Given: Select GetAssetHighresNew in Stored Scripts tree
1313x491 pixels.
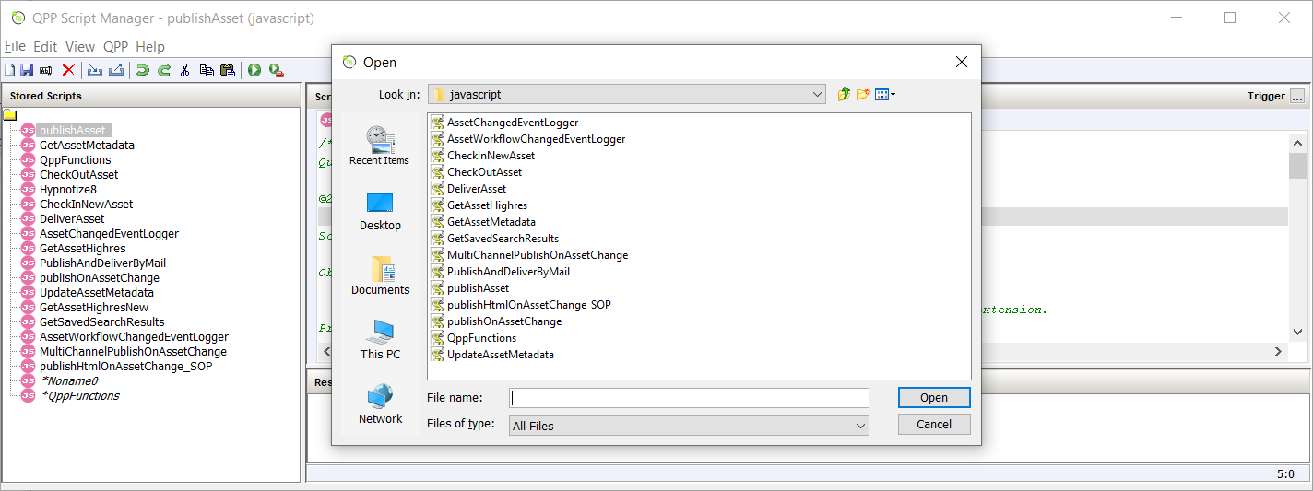Looking at the screenshot, I should pos(94,308).
